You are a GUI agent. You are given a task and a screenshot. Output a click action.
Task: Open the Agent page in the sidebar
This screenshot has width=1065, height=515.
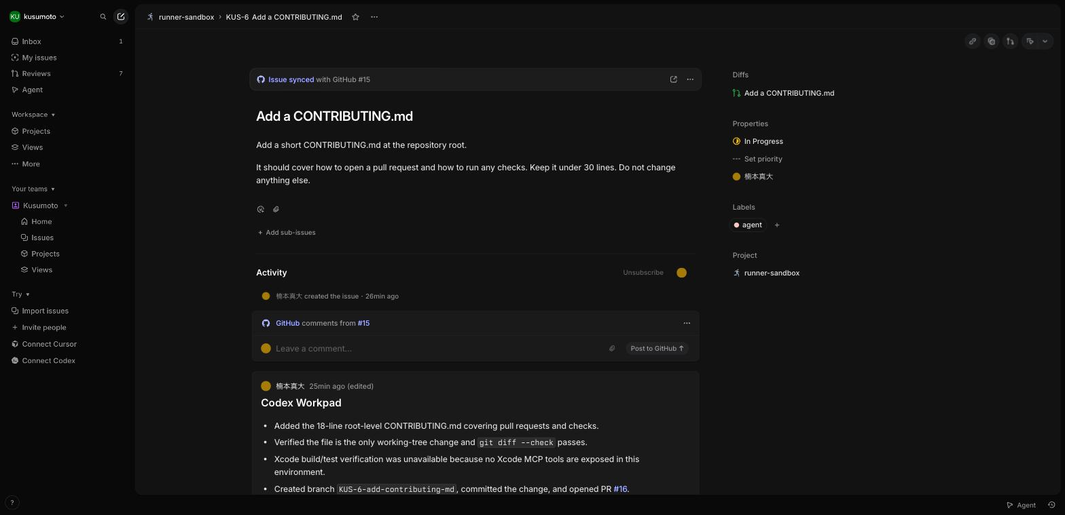point(67,90)
